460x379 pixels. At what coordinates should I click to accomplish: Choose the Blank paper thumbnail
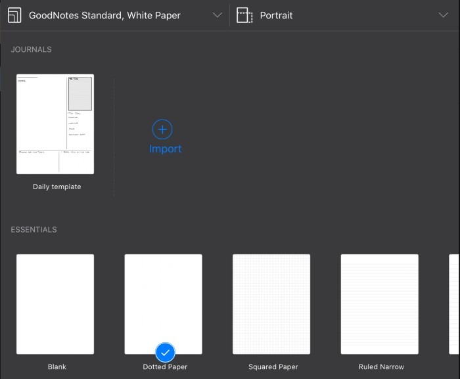point(55,304)
